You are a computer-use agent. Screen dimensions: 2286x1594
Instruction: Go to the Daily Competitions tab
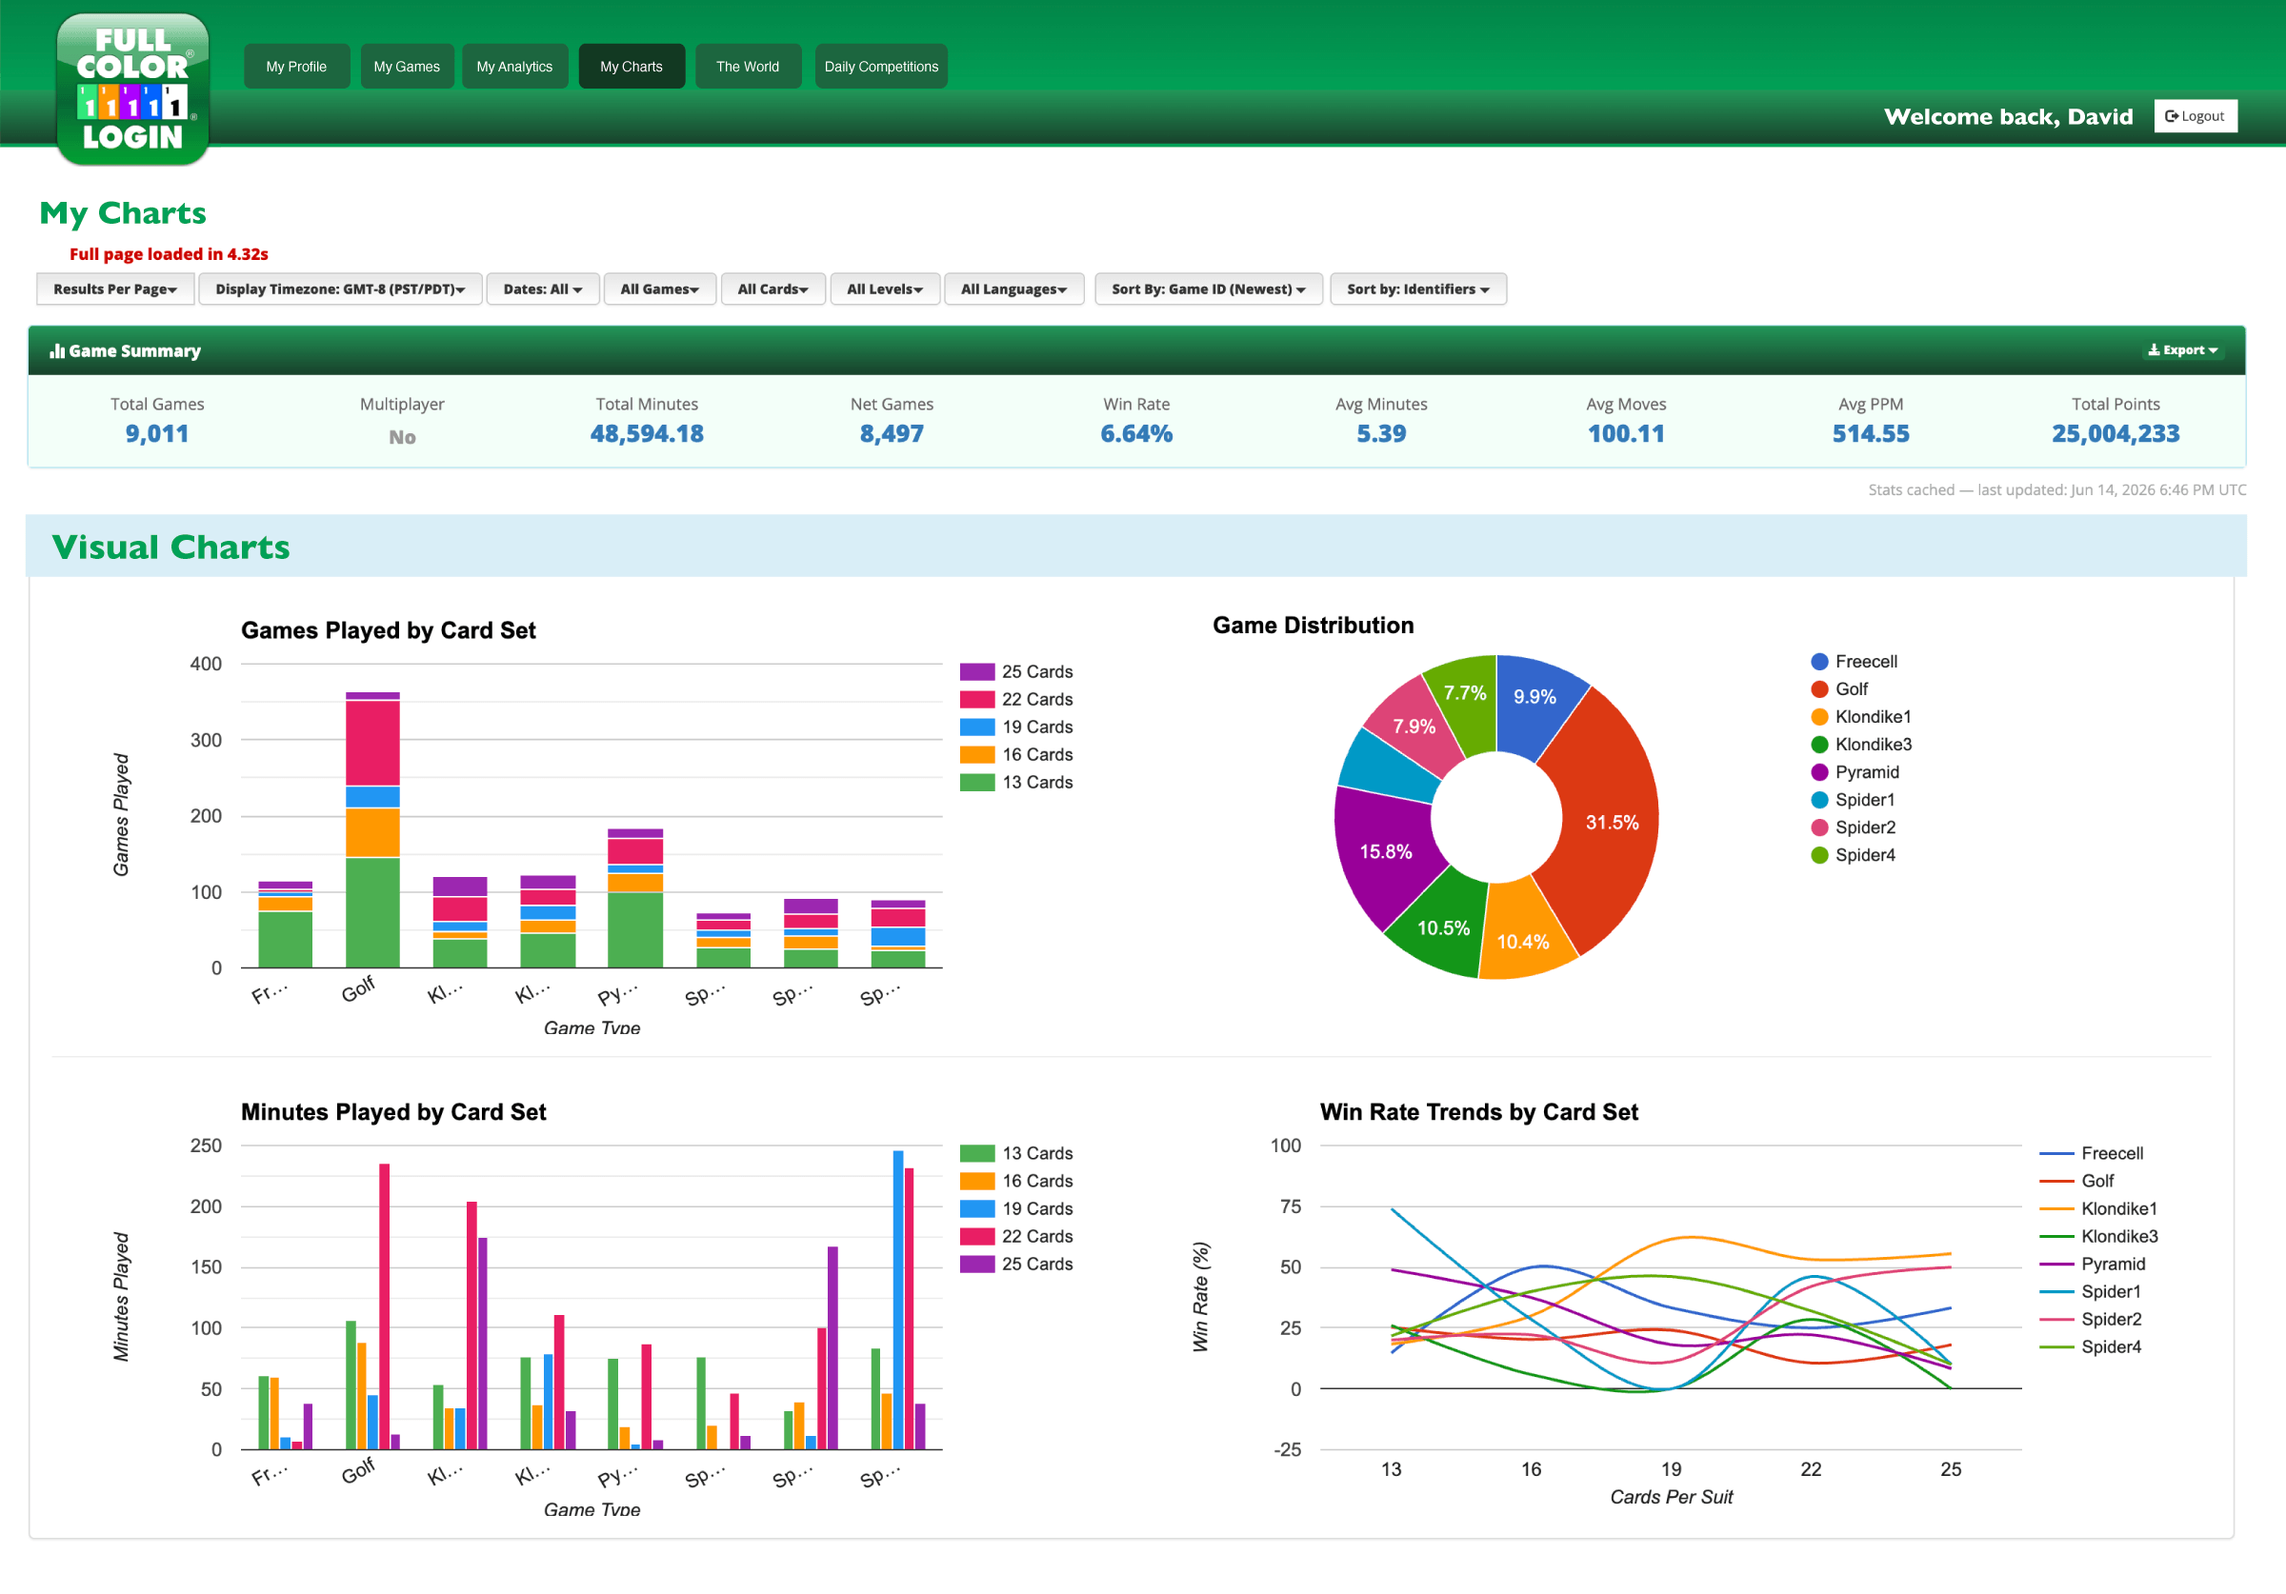click(881, 66)
